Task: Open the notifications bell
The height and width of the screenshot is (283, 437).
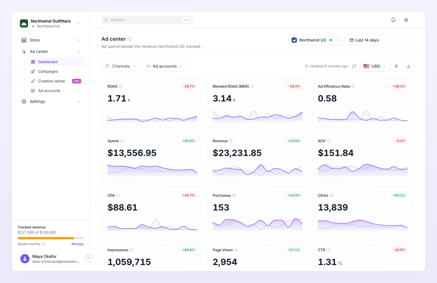Action: [393, 20]
